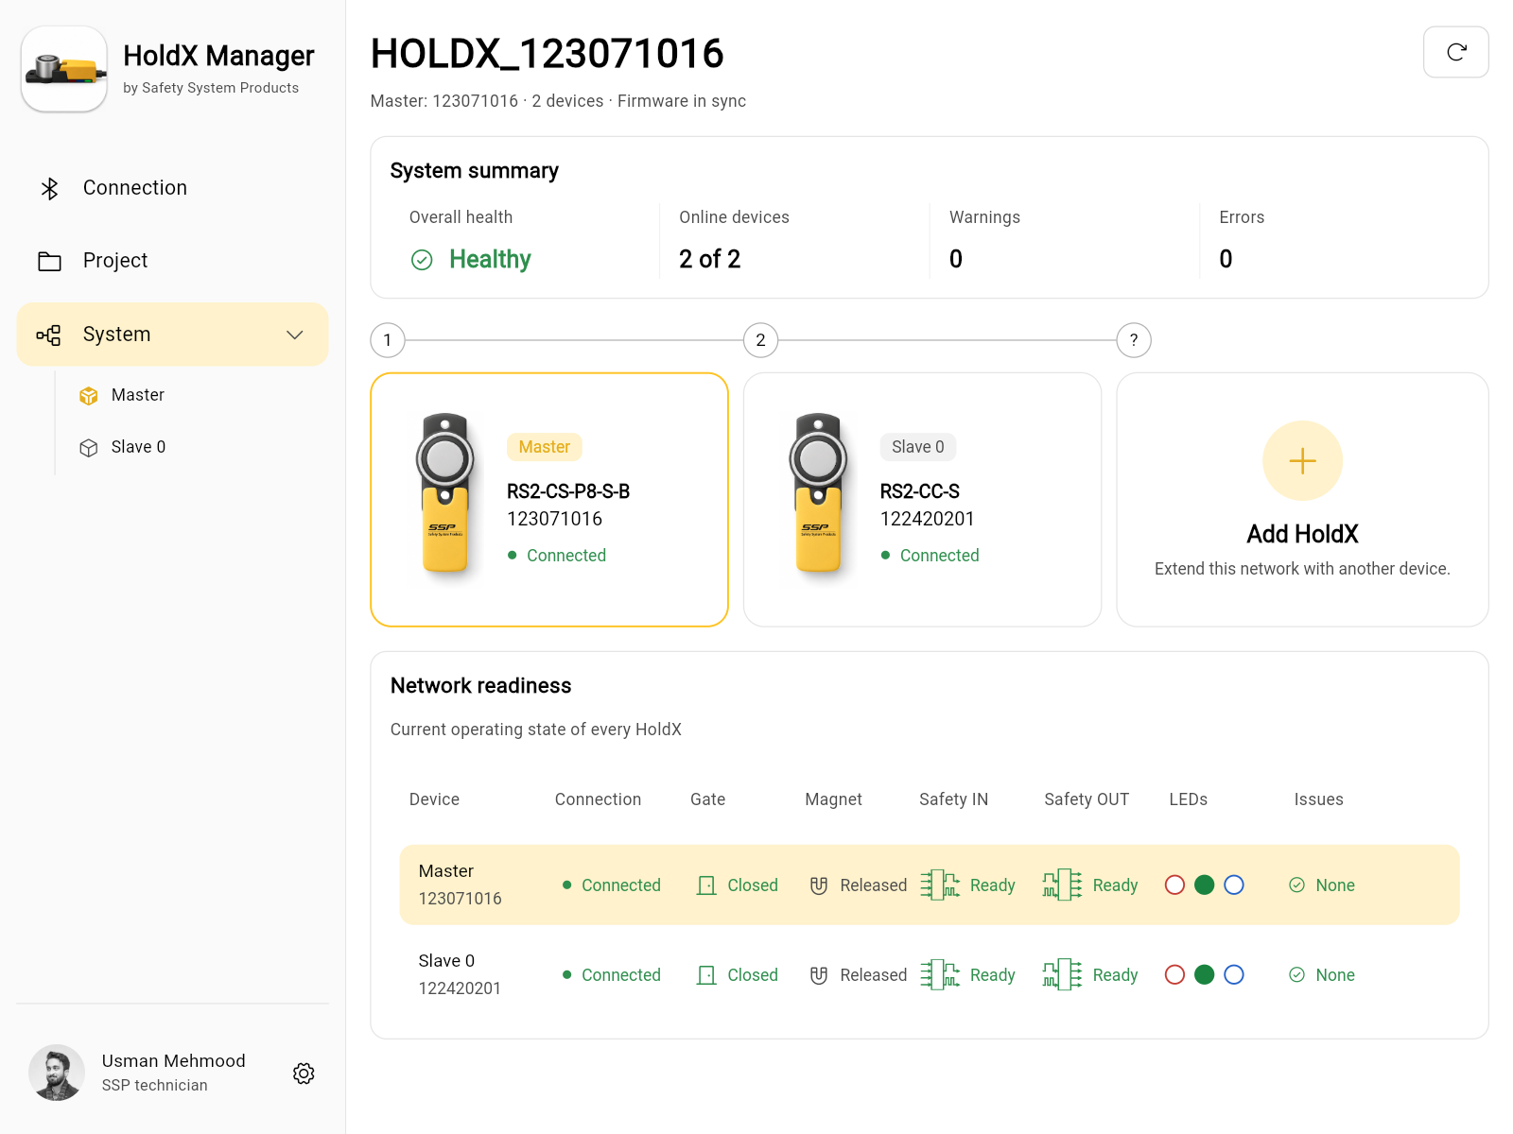Collapse the System menu chevron
This screenshot has height=1134, width=1513.
(295, 335)
